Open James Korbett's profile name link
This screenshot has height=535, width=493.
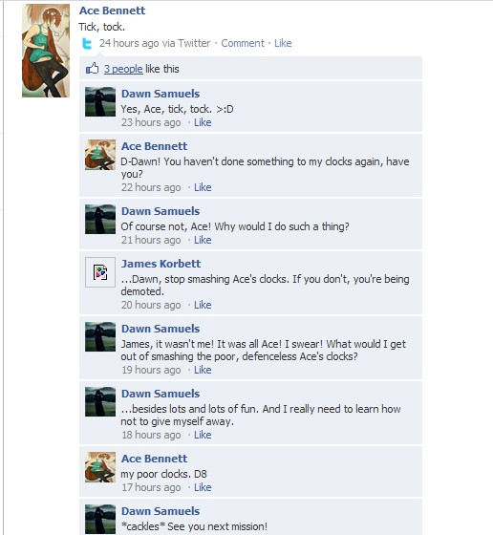click(161, 264)
